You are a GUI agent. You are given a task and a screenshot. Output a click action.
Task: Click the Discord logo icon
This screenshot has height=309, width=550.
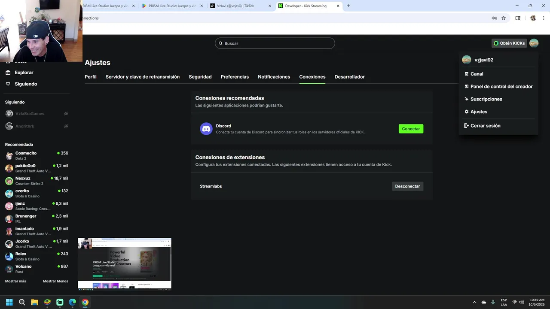[x=206, y=129]
